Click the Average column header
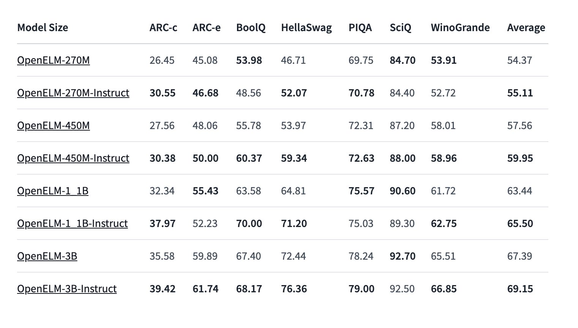This screenshot has height=328, width=578. (526, 28)
